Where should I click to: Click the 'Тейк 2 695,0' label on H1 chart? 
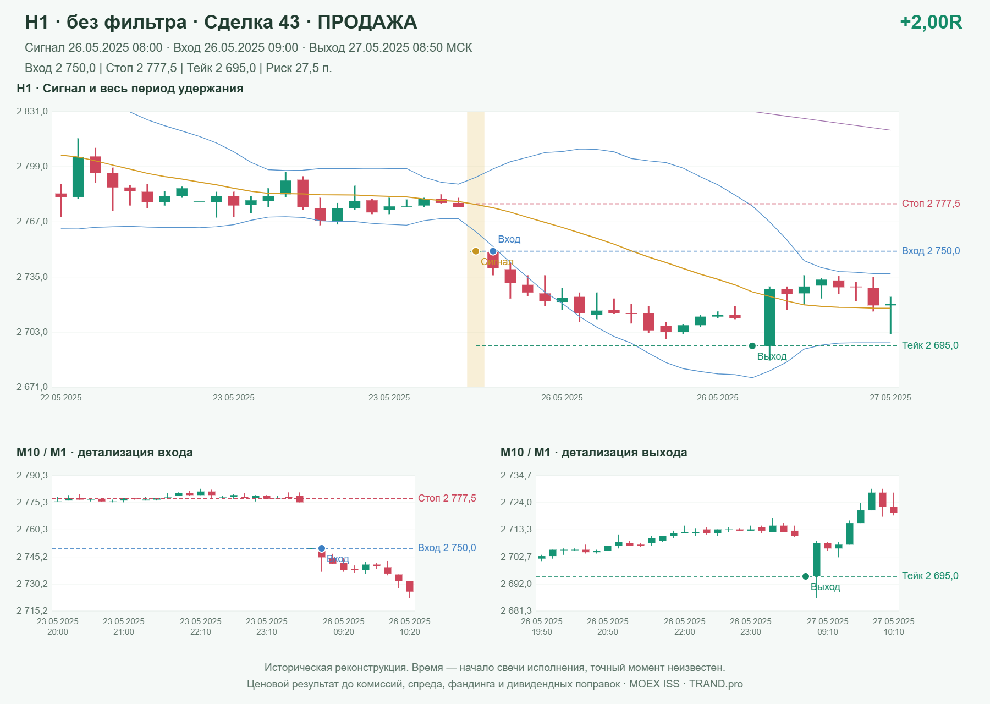(x=930, y=345)
